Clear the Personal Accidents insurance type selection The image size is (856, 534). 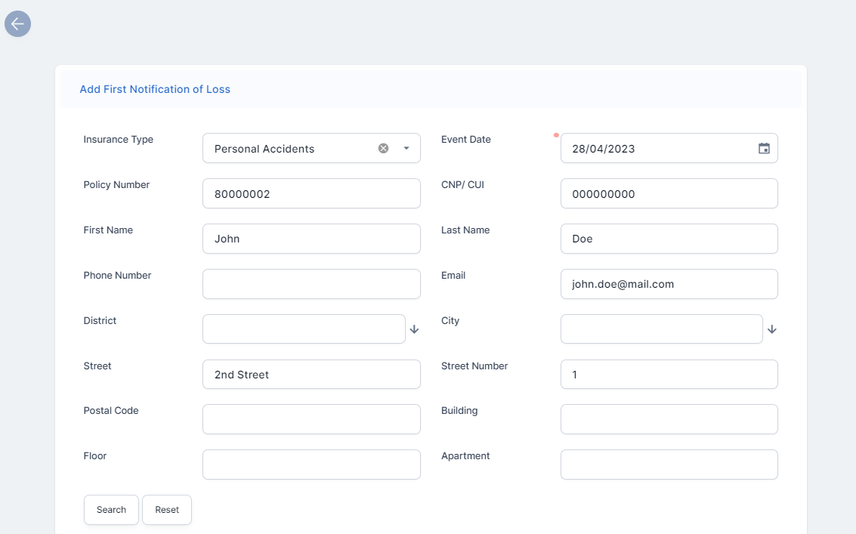point(383,148)
